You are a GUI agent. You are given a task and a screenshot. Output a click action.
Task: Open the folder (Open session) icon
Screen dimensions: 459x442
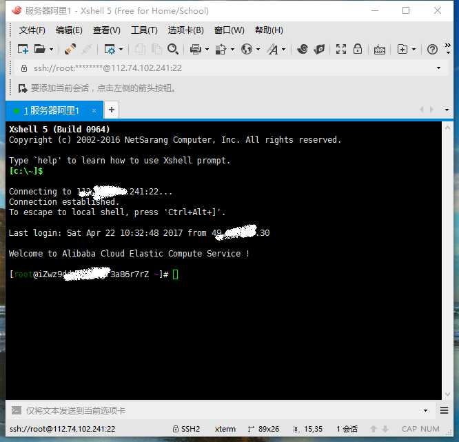(x=39, y=49)
